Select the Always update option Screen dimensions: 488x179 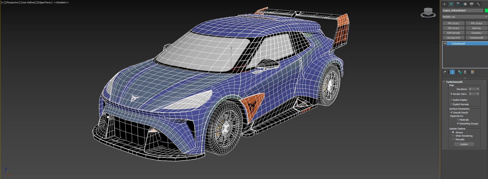point(453,132)
